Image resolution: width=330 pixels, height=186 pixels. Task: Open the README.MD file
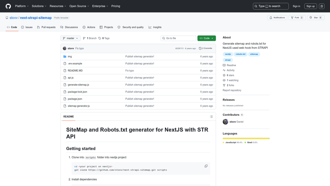[75, 71]
